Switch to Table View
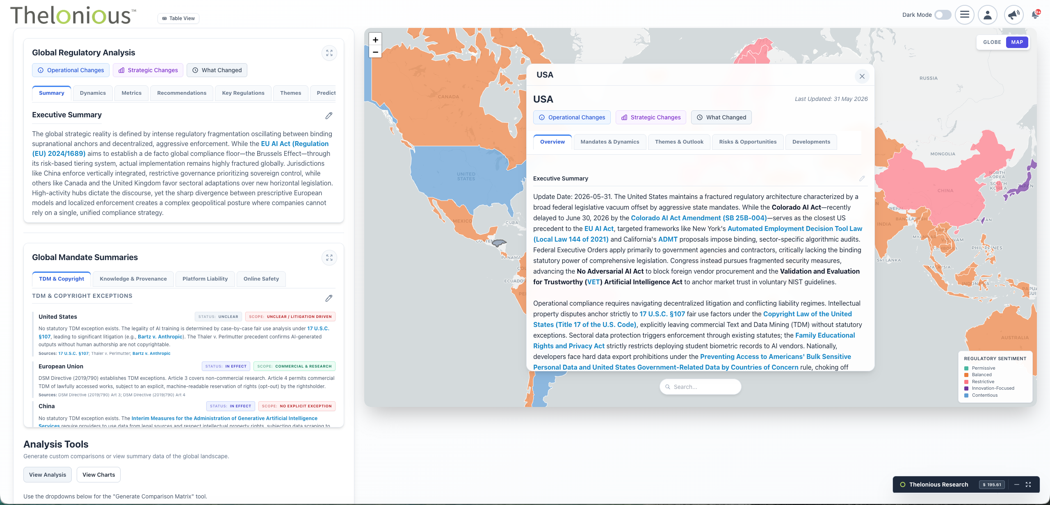1050x505 pixels. [178, 18]
